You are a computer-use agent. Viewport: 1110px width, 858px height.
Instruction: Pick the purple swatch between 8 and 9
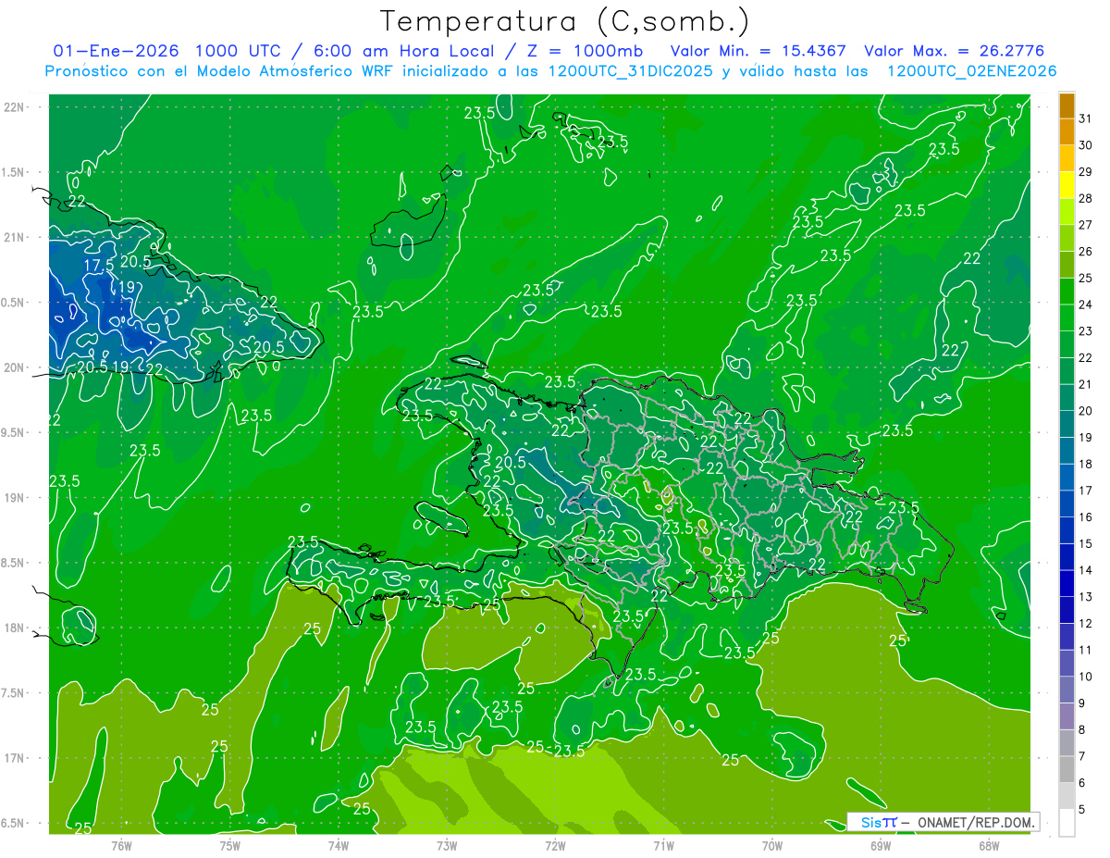(1067, 716)
